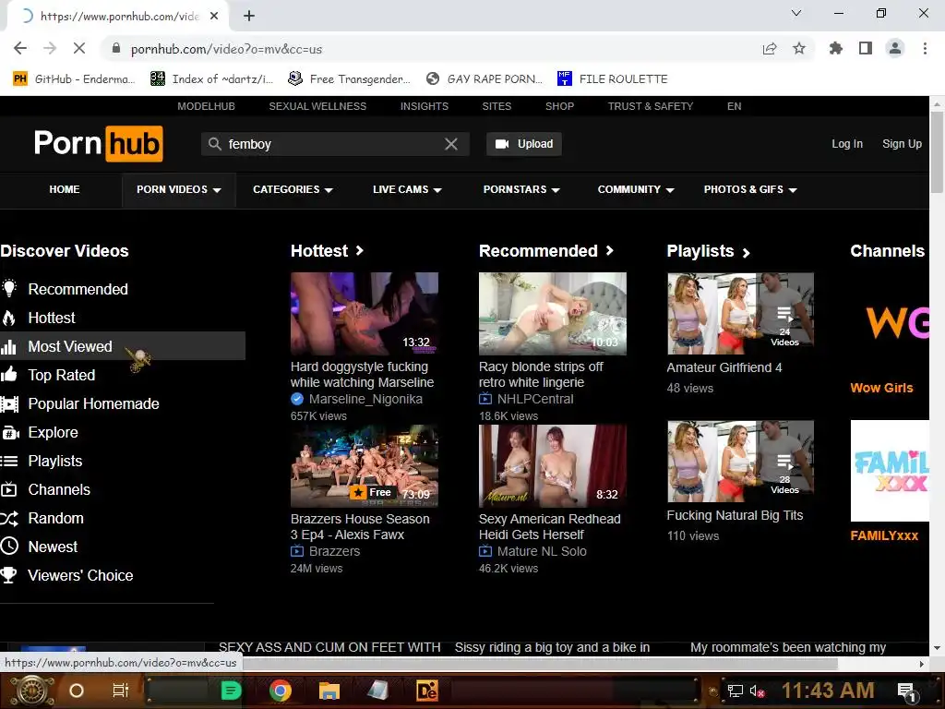
Task: Click the trophy Viewers' Choice icon
Action: (9, 575)
